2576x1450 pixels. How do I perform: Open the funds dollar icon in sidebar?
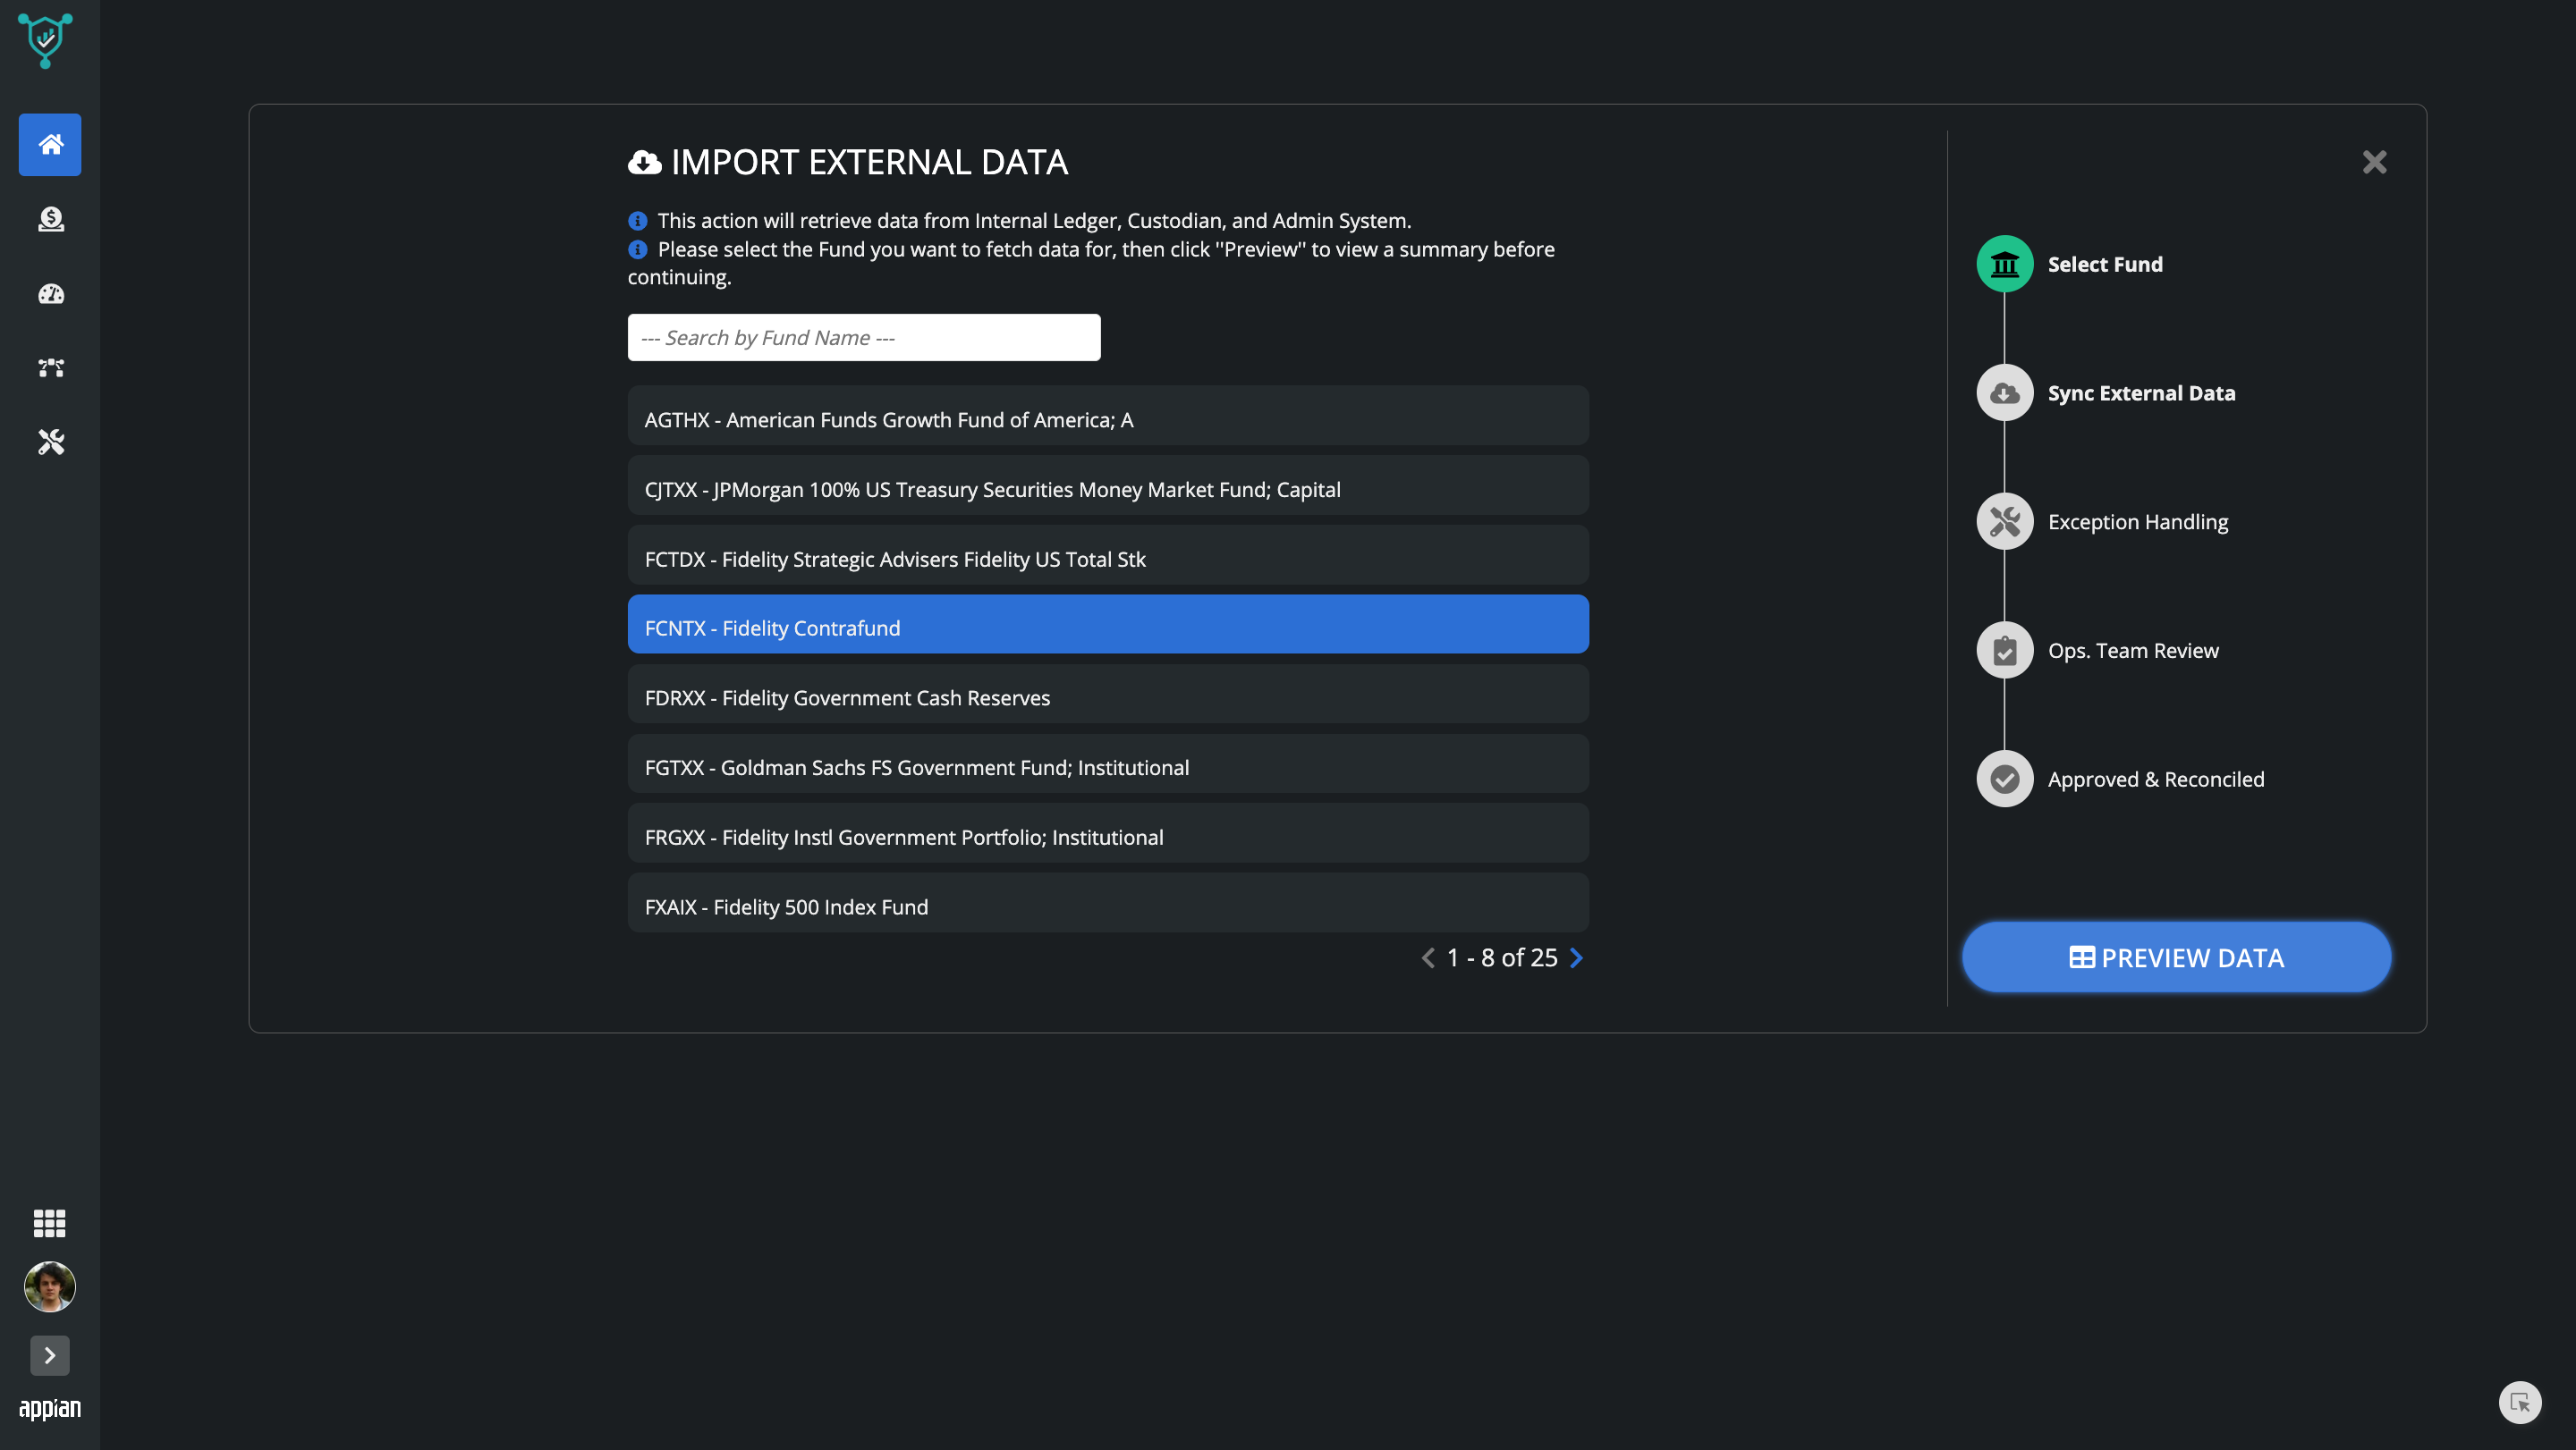click(x=51, y=219)
